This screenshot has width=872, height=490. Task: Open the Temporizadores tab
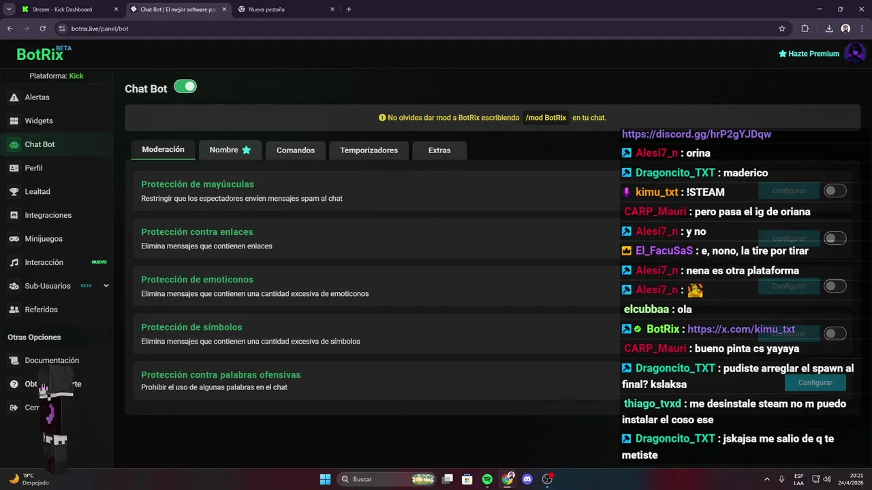click(x=369, y=150)
